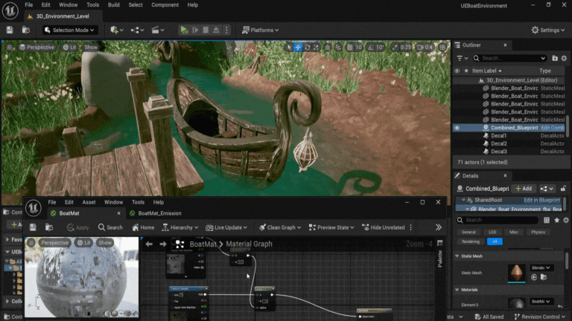The width and height of the screenshot is (572, 321).
Task: Click the Edit in Blueprint link
Action: click(541, 200)
